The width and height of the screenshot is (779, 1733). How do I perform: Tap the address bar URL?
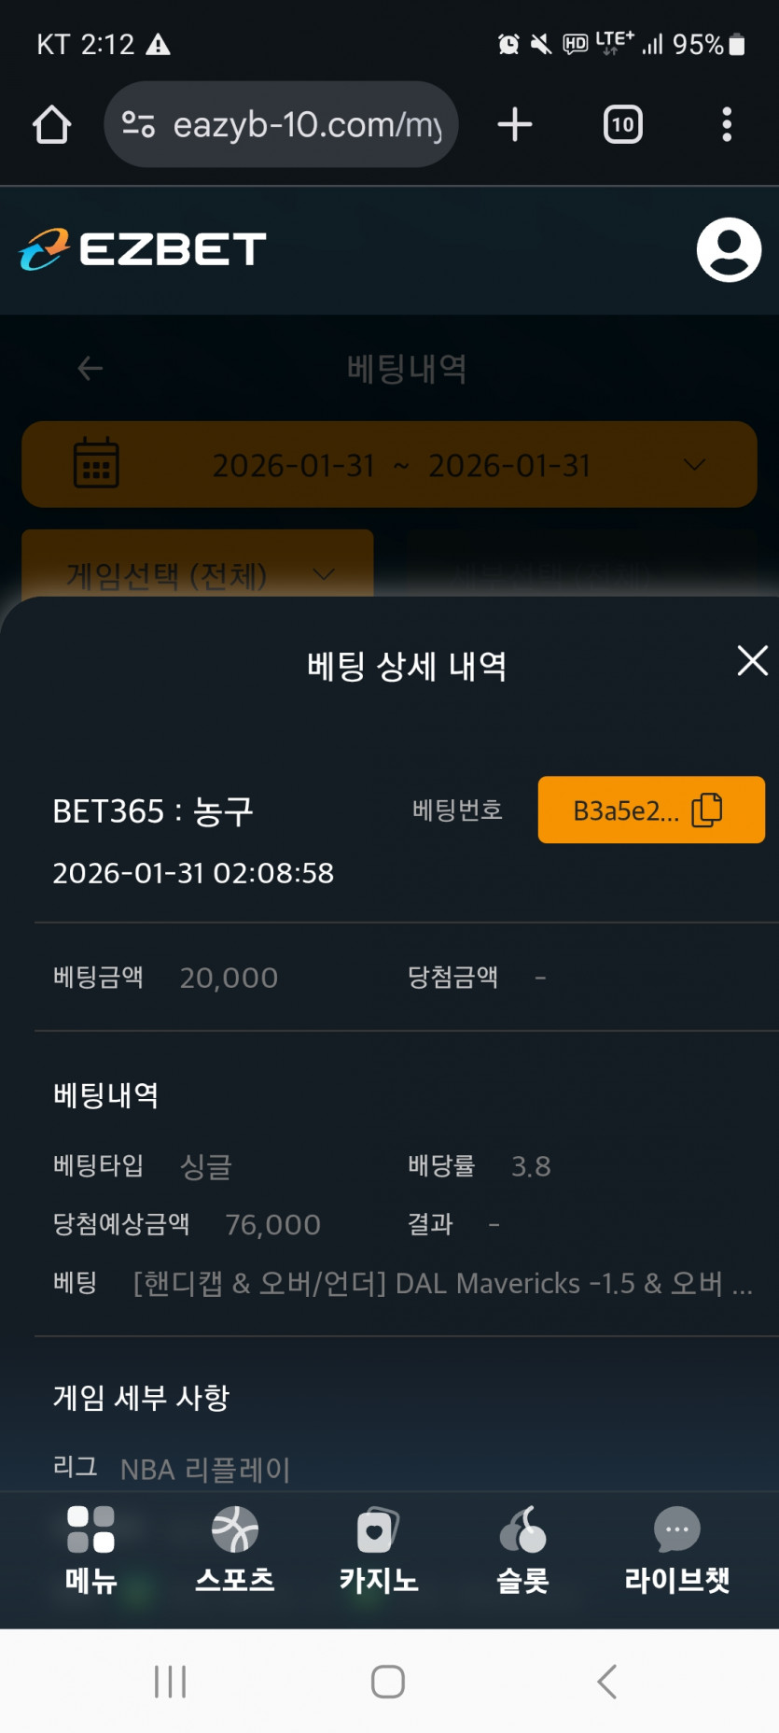[307, 124]
